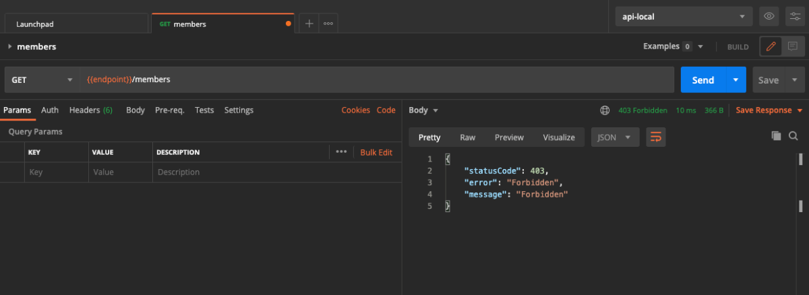
Task: Click the Save button
Action: coord(769,79)
